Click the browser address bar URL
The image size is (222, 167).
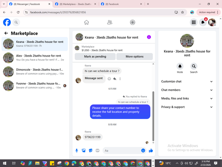point(58,12)
